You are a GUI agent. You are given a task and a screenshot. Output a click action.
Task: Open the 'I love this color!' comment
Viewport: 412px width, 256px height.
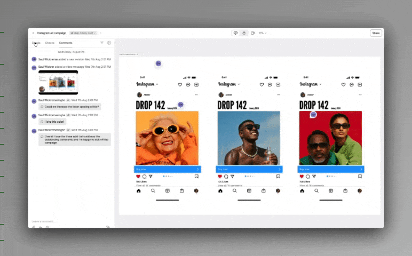[52, 122]
